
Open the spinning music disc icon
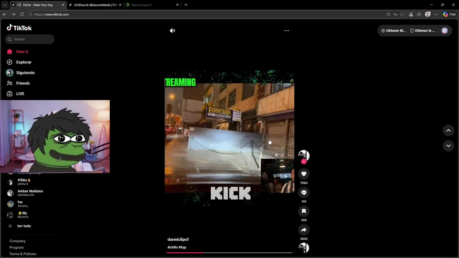pos(304,248)
